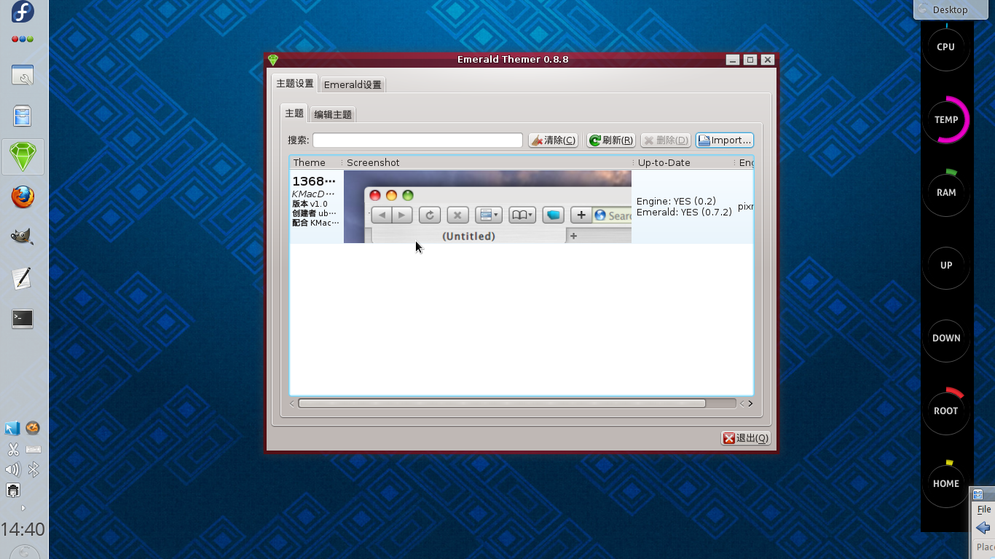Close the Emerald Themer window

pos(768,60)
